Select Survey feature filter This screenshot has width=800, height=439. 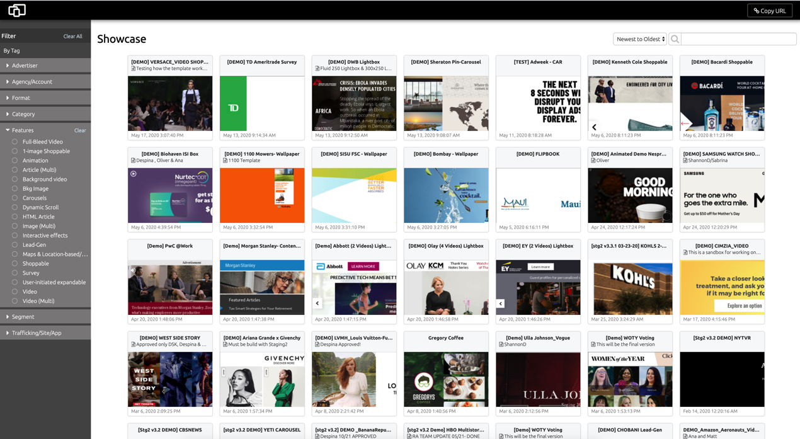(14, 273)
